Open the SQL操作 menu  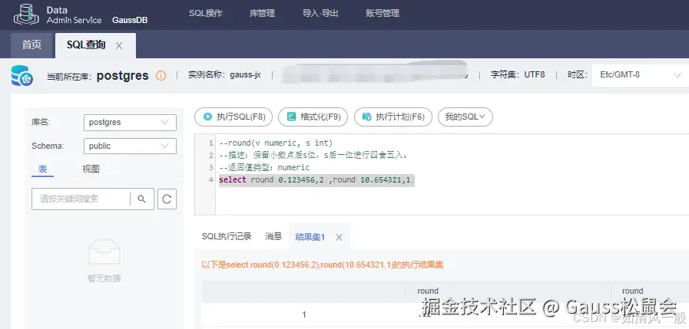[206, 13]
